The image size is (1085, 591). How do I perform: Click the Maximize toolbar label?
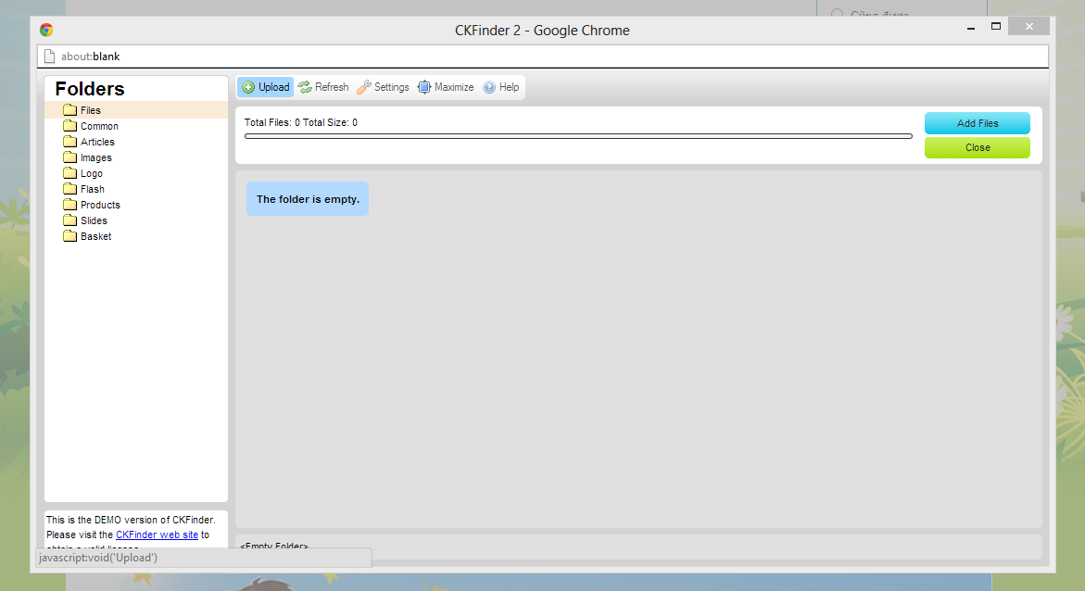point(454,87)
